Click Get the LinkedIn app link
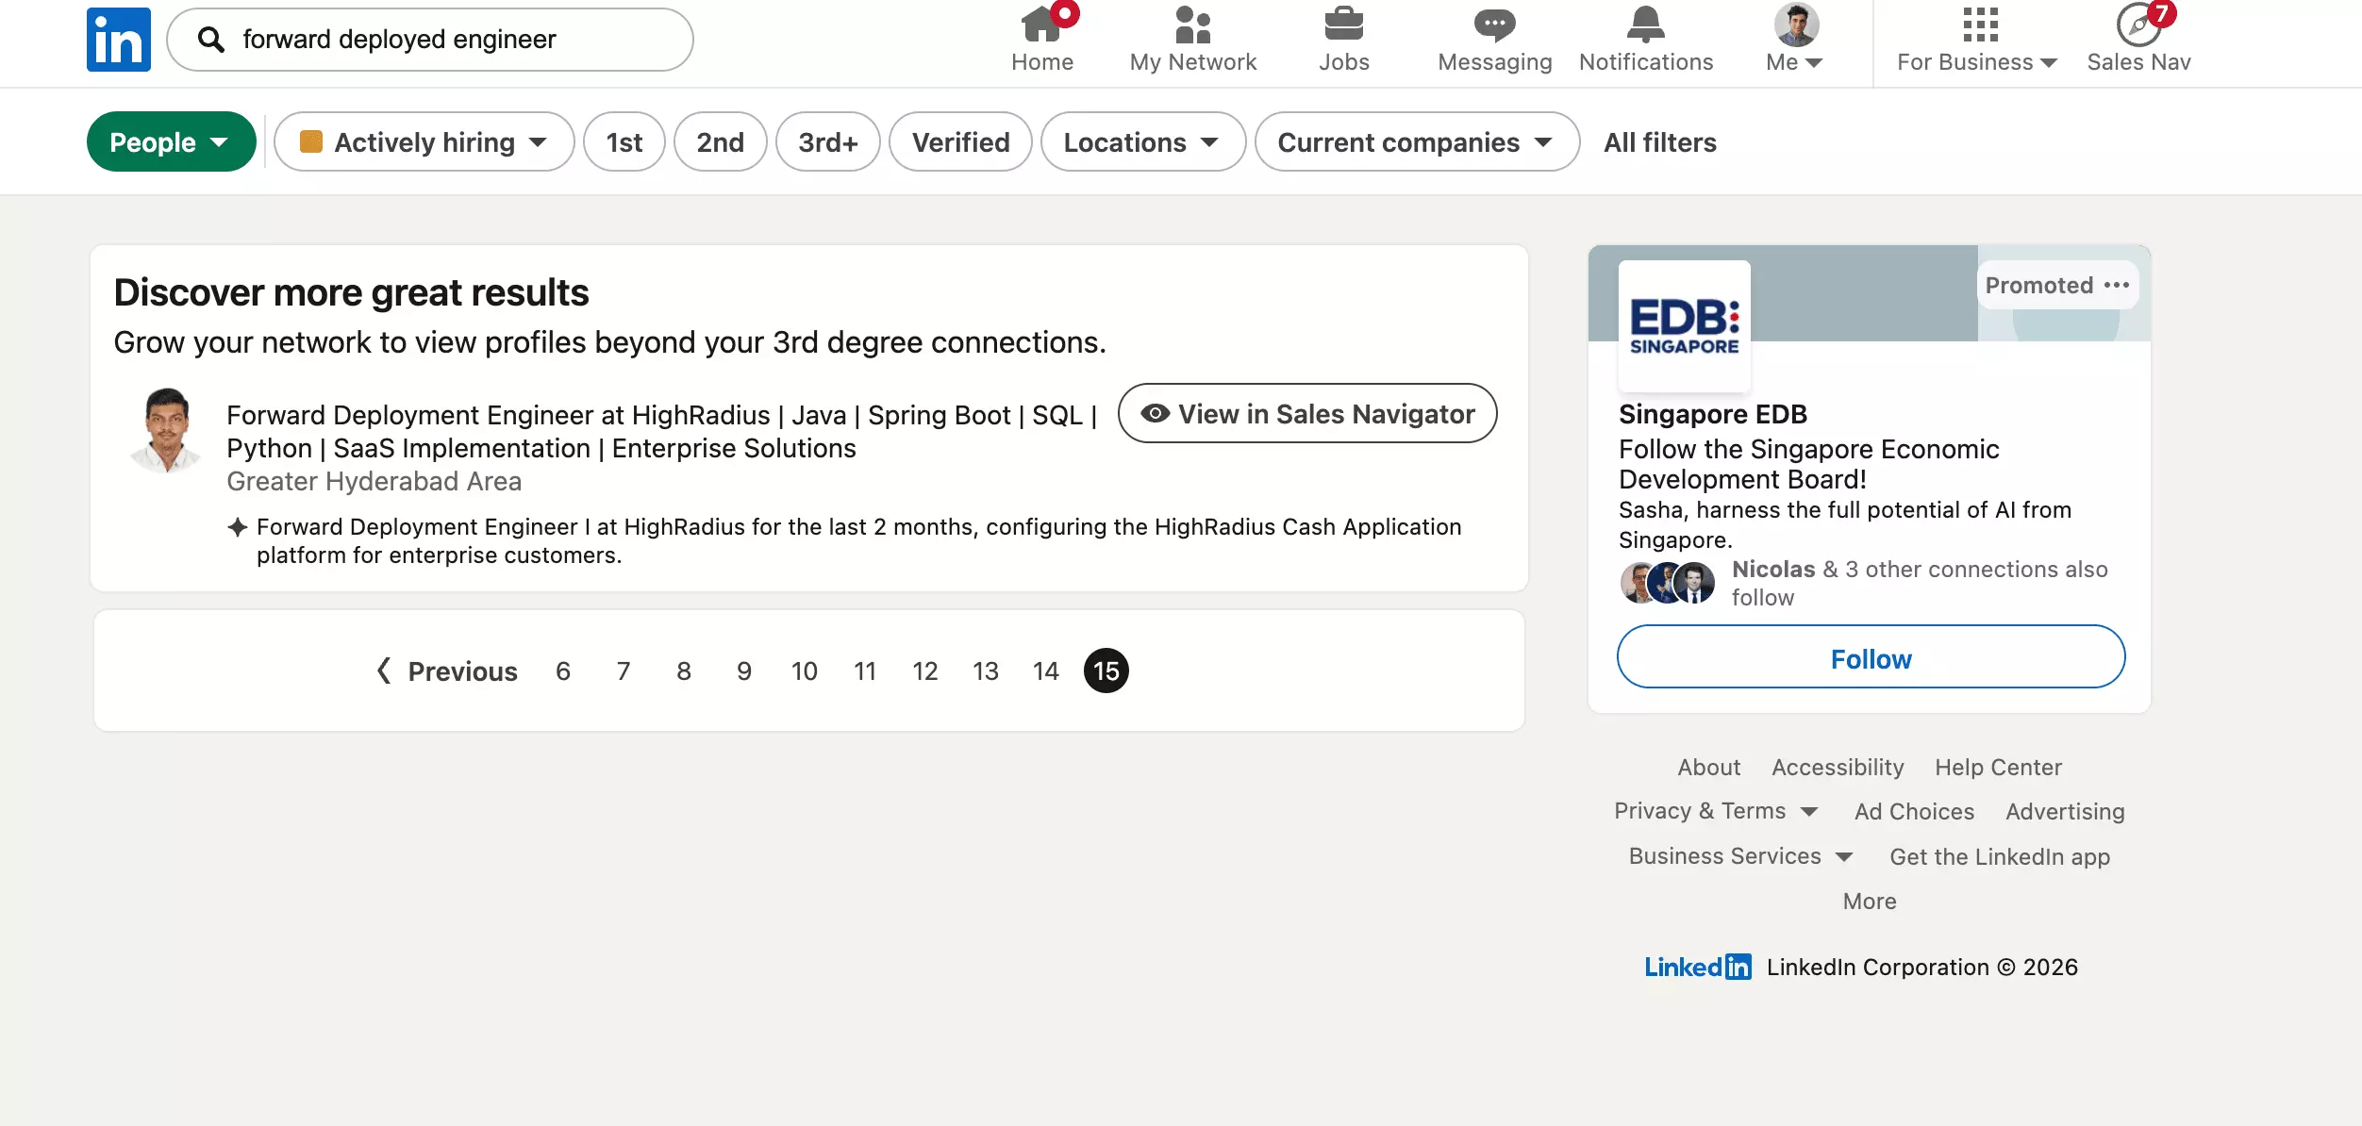This screenshot has width=2362, height=1126. point(2000,856)
